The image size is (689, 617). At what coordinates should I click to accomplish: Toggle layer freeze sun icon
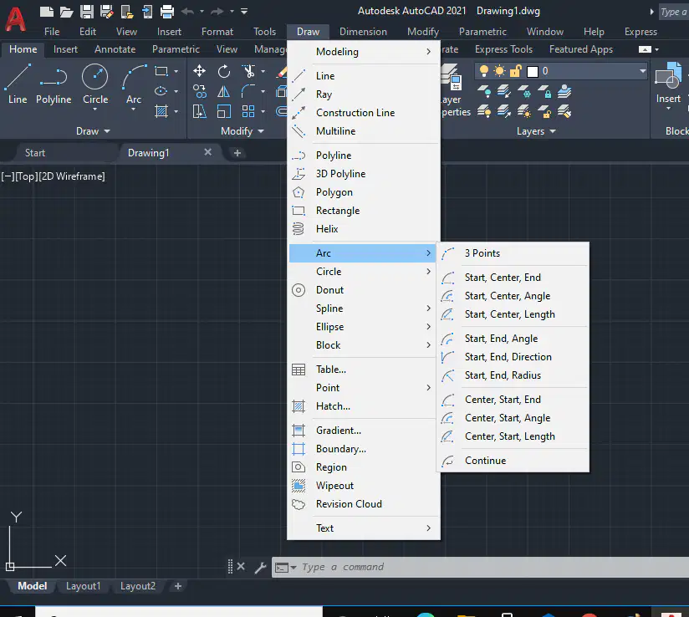pyautogui.click(x=500, y=71)
